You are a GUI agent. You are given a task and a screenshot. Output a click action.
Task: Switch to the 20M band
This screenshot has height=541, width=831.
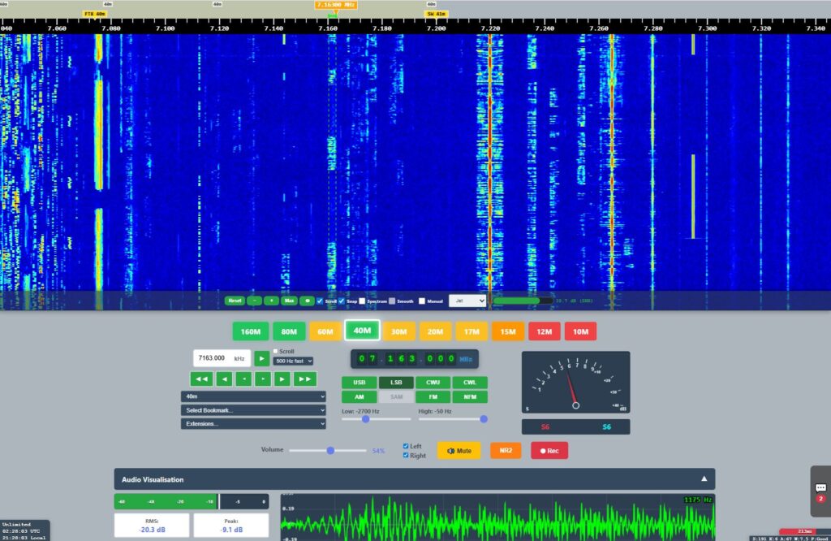pos(436,331)
